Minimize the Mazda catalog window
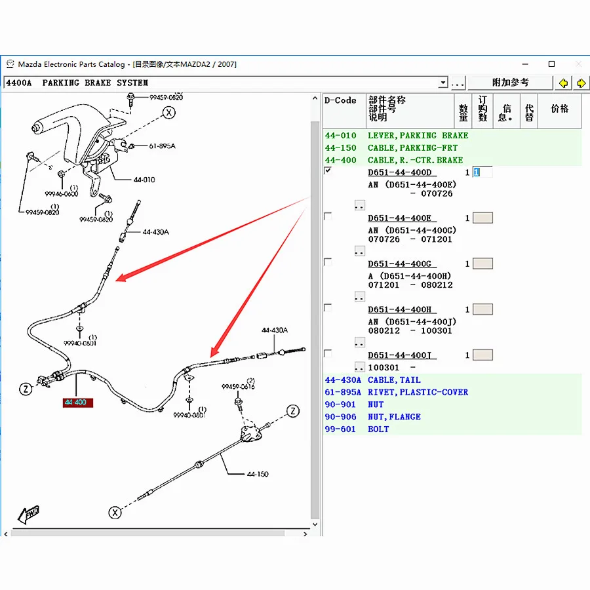This screenshot has width=590, height=590. tap(525, 64)
